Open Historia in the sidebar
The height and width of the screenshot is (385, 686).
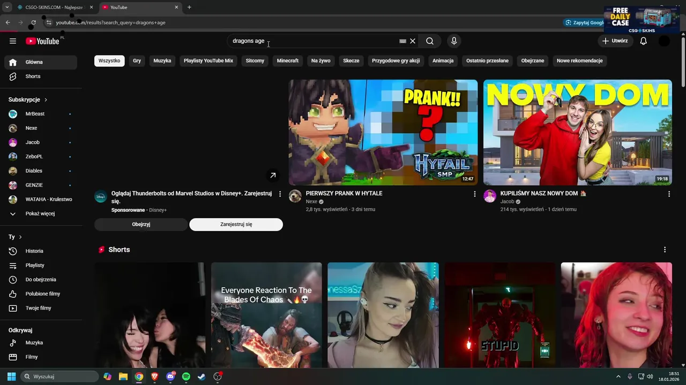click(41, 251)
